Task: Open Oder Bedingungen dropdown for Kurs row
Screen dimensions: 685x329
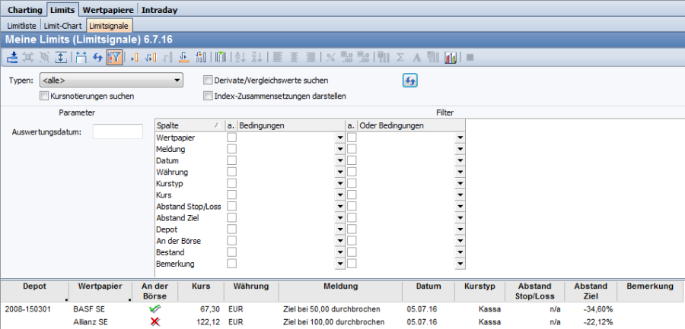Action: point(460,196)
